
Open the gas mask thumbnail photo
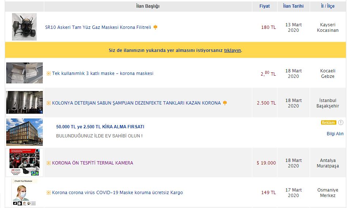click(x=24, y=27)
